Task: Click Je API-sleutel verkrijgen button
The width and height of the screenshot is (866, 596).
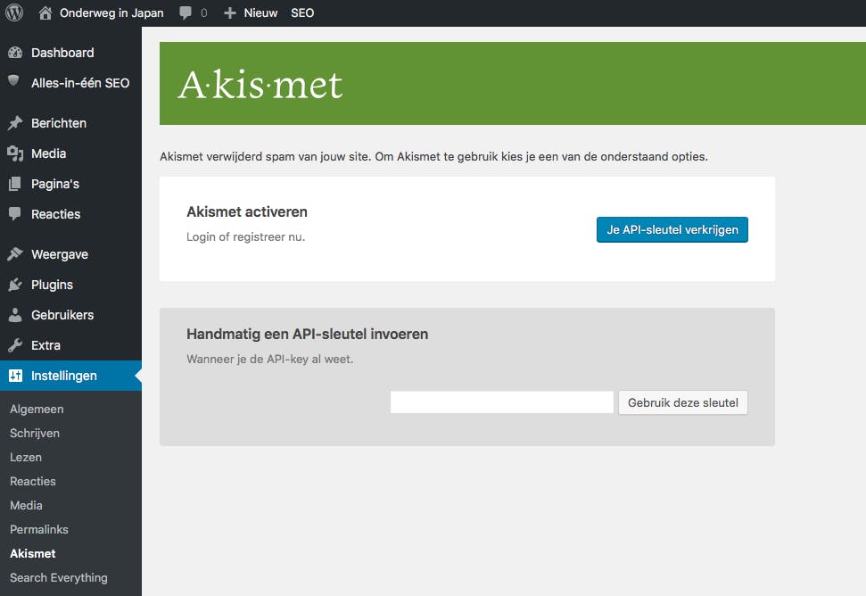Action: 672,230
